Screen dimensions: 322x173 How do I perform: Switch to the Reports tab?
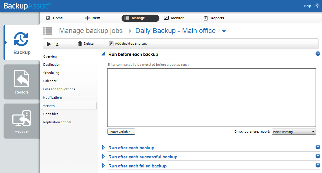(214, 18)
